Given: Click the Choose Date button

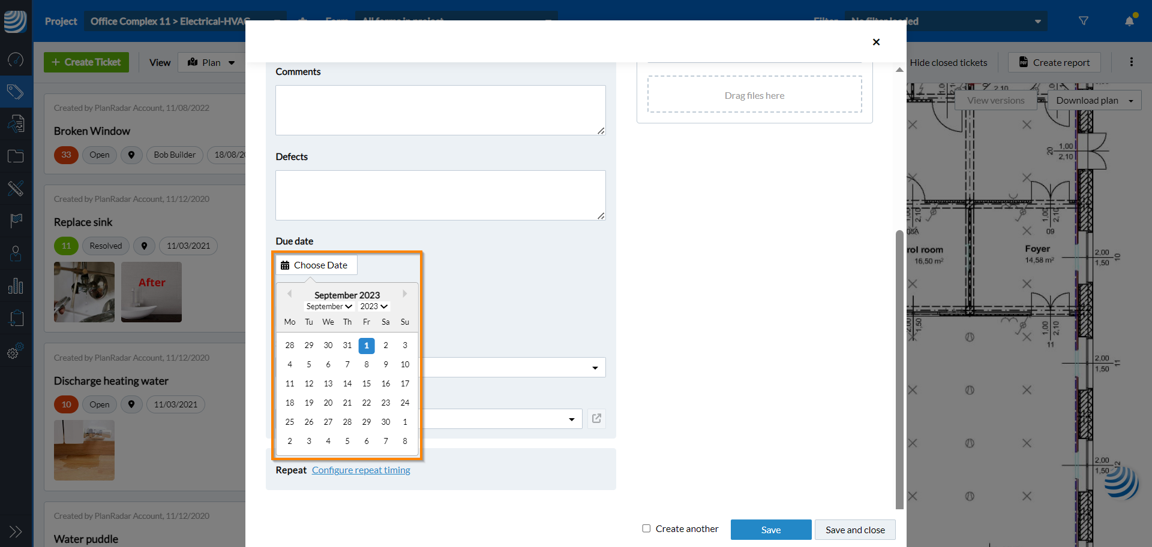Looking at the screenshot, I should click(x=316, y=265).
